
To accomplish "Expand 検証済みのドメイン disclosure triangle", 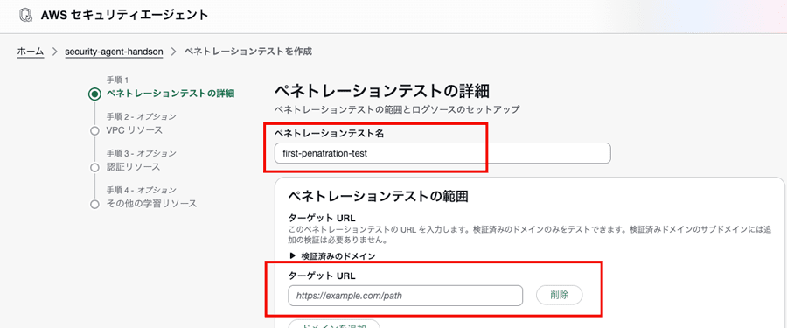I will pyautogui.click(x=293, y=255).
